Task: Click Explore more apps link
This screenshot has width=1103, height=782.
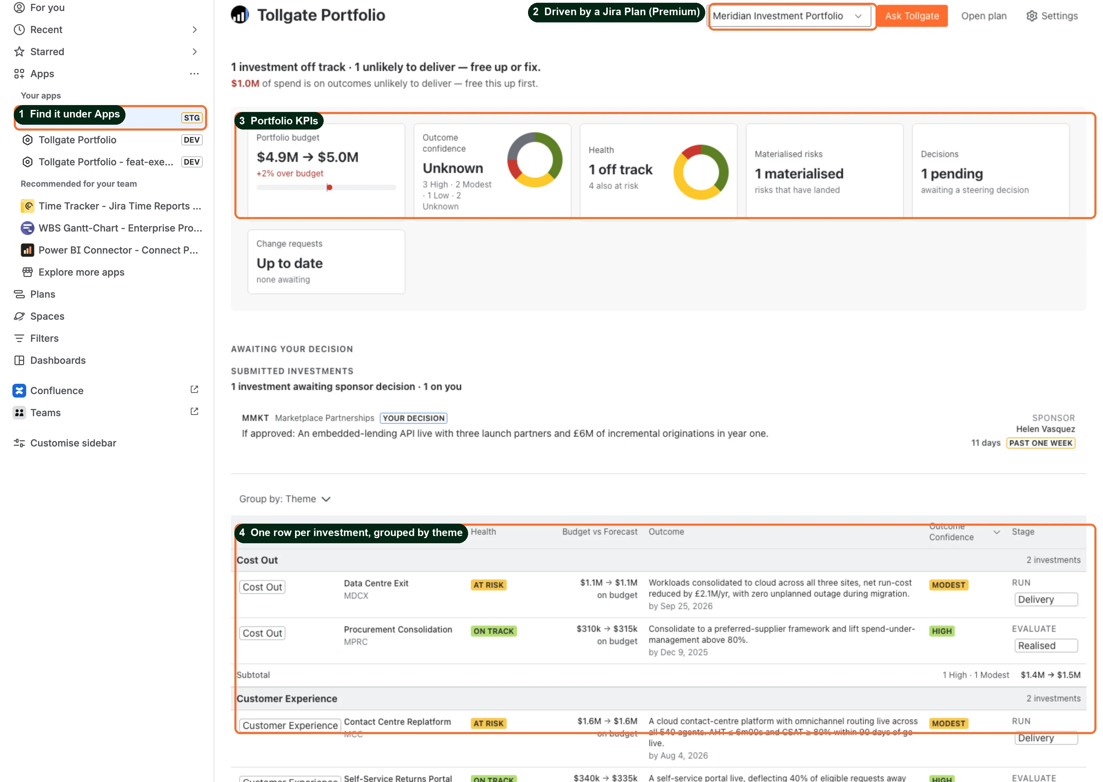Action: point(81,272)
